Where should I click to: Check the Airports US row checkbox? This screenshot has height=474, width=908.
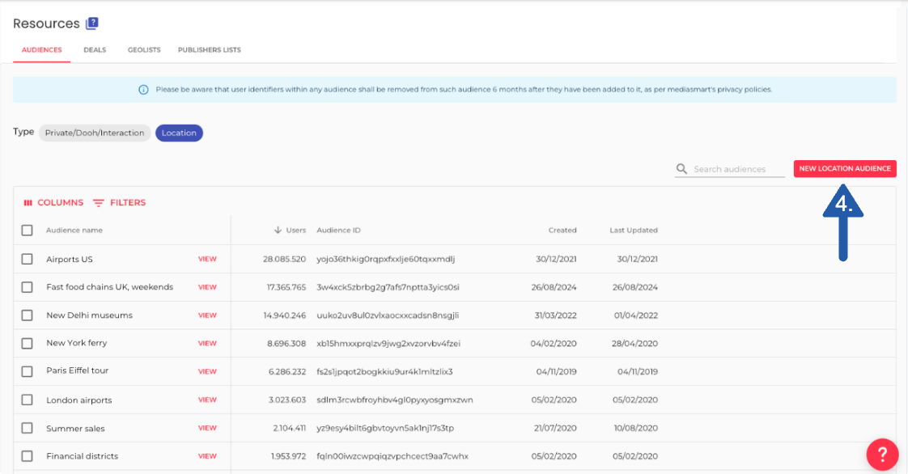click(x=28, y=259)
